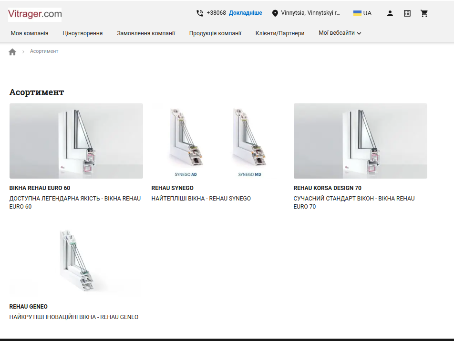
Task: Click the +38068 phone number
Action: (216, 13)
